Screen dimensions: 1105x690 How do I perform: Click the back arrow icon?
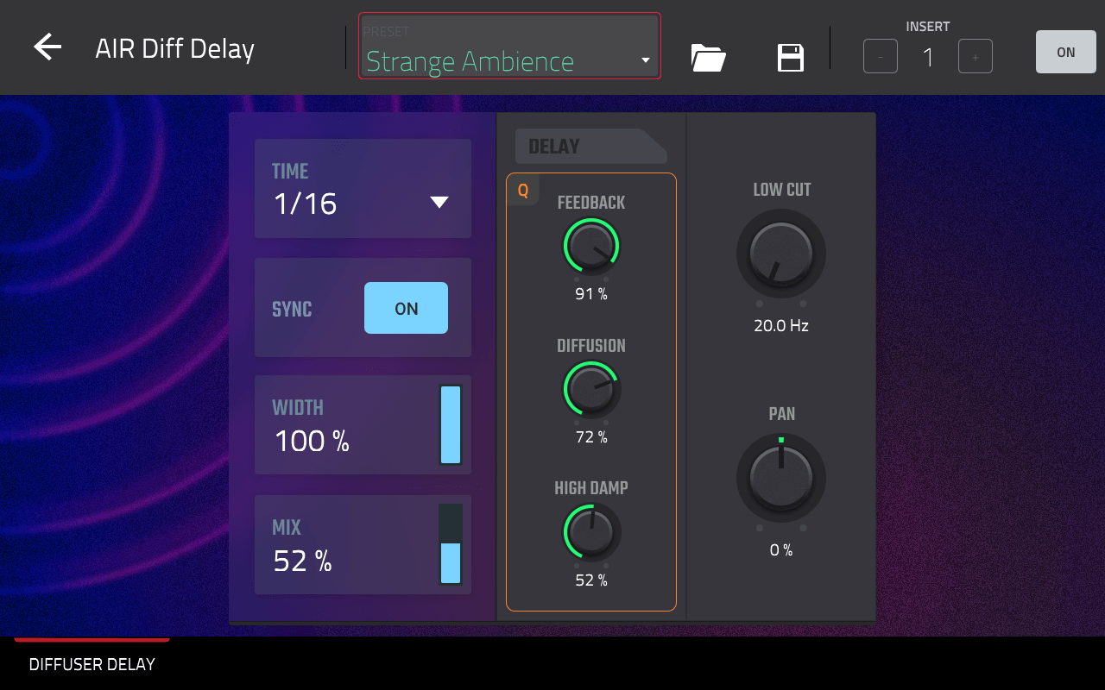coord(47,47)
